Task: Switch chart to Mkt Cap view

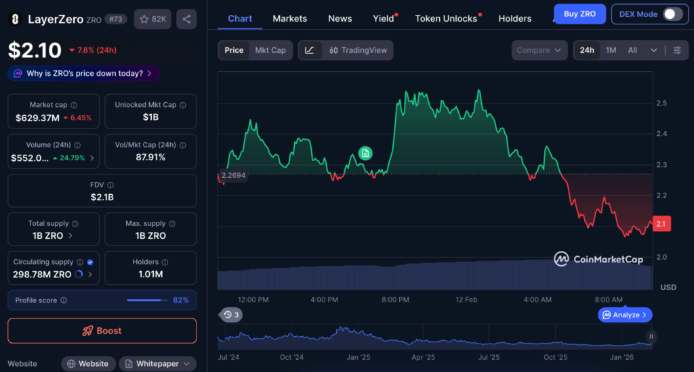Action: [270, 50]
